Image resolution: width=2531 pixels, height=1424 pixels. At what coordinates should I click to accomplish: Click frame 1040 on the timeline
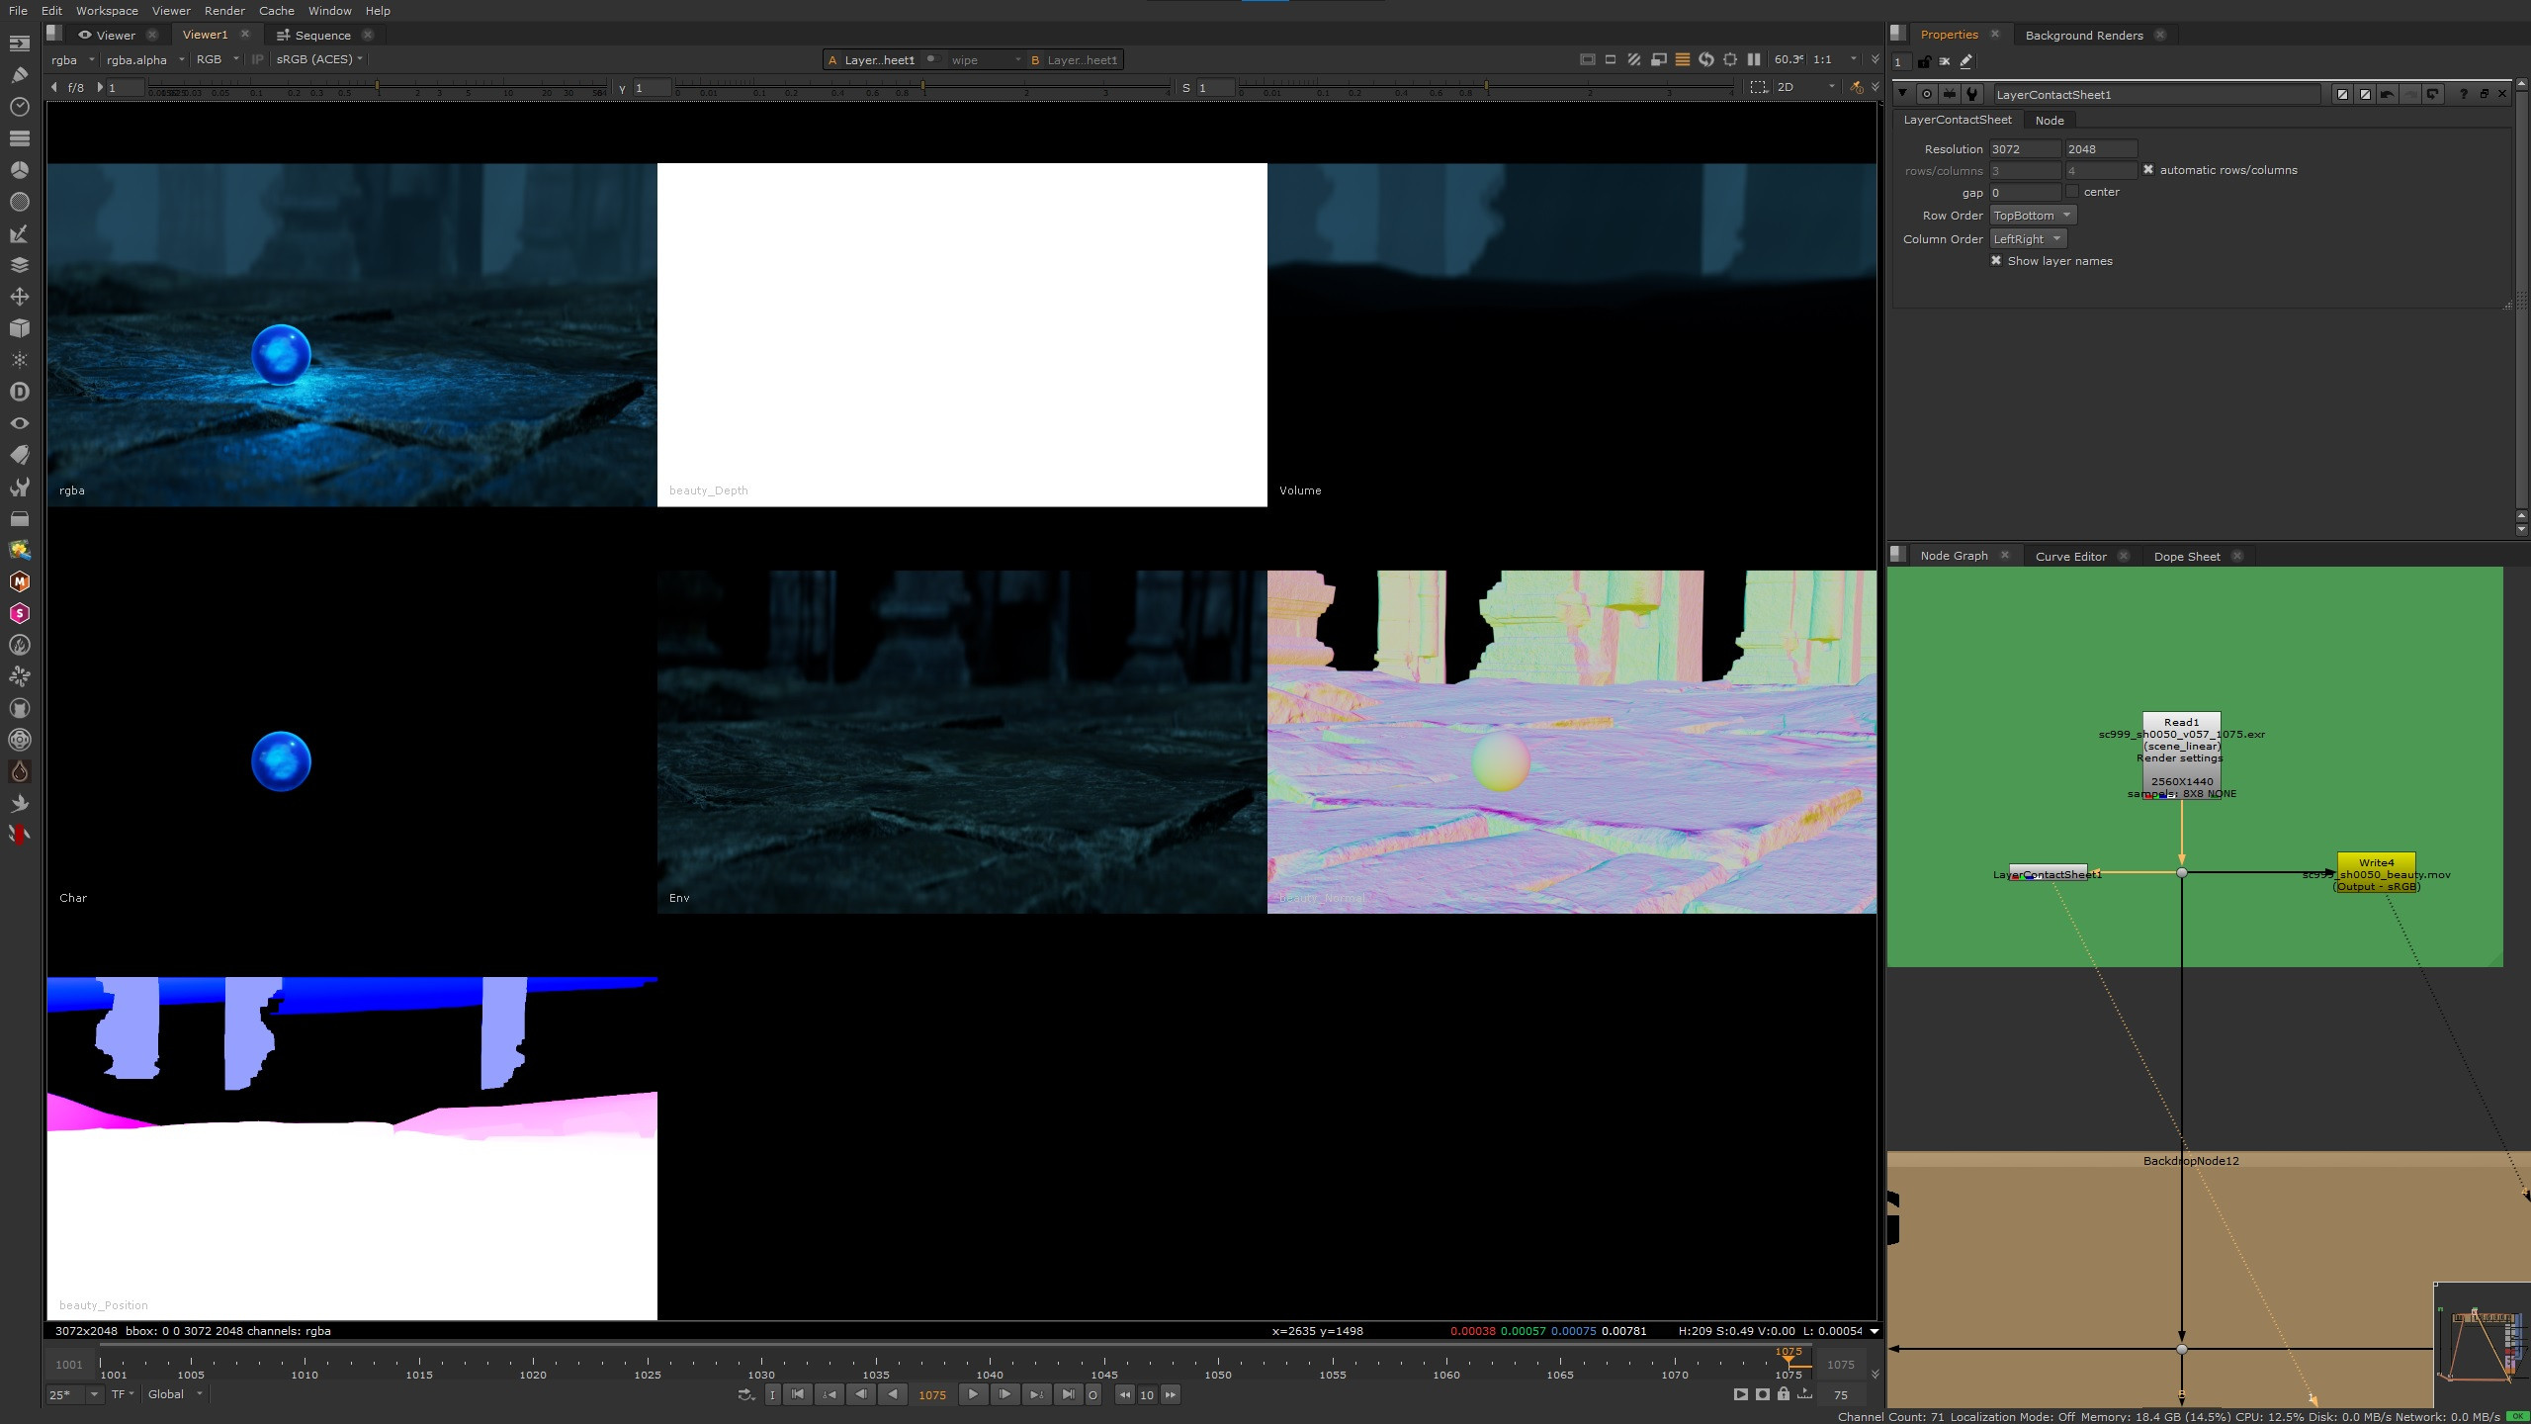[990, 1366]
